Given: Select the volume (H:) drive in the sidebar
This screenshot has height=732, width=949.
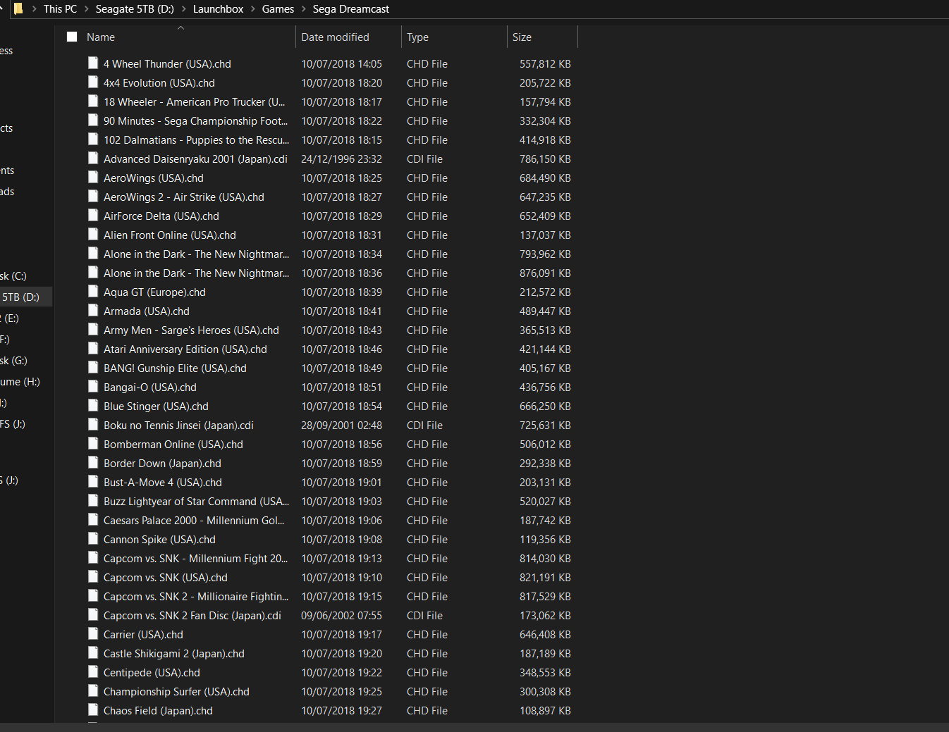Looking at the screenshot, I should click(x=21, y=382).
